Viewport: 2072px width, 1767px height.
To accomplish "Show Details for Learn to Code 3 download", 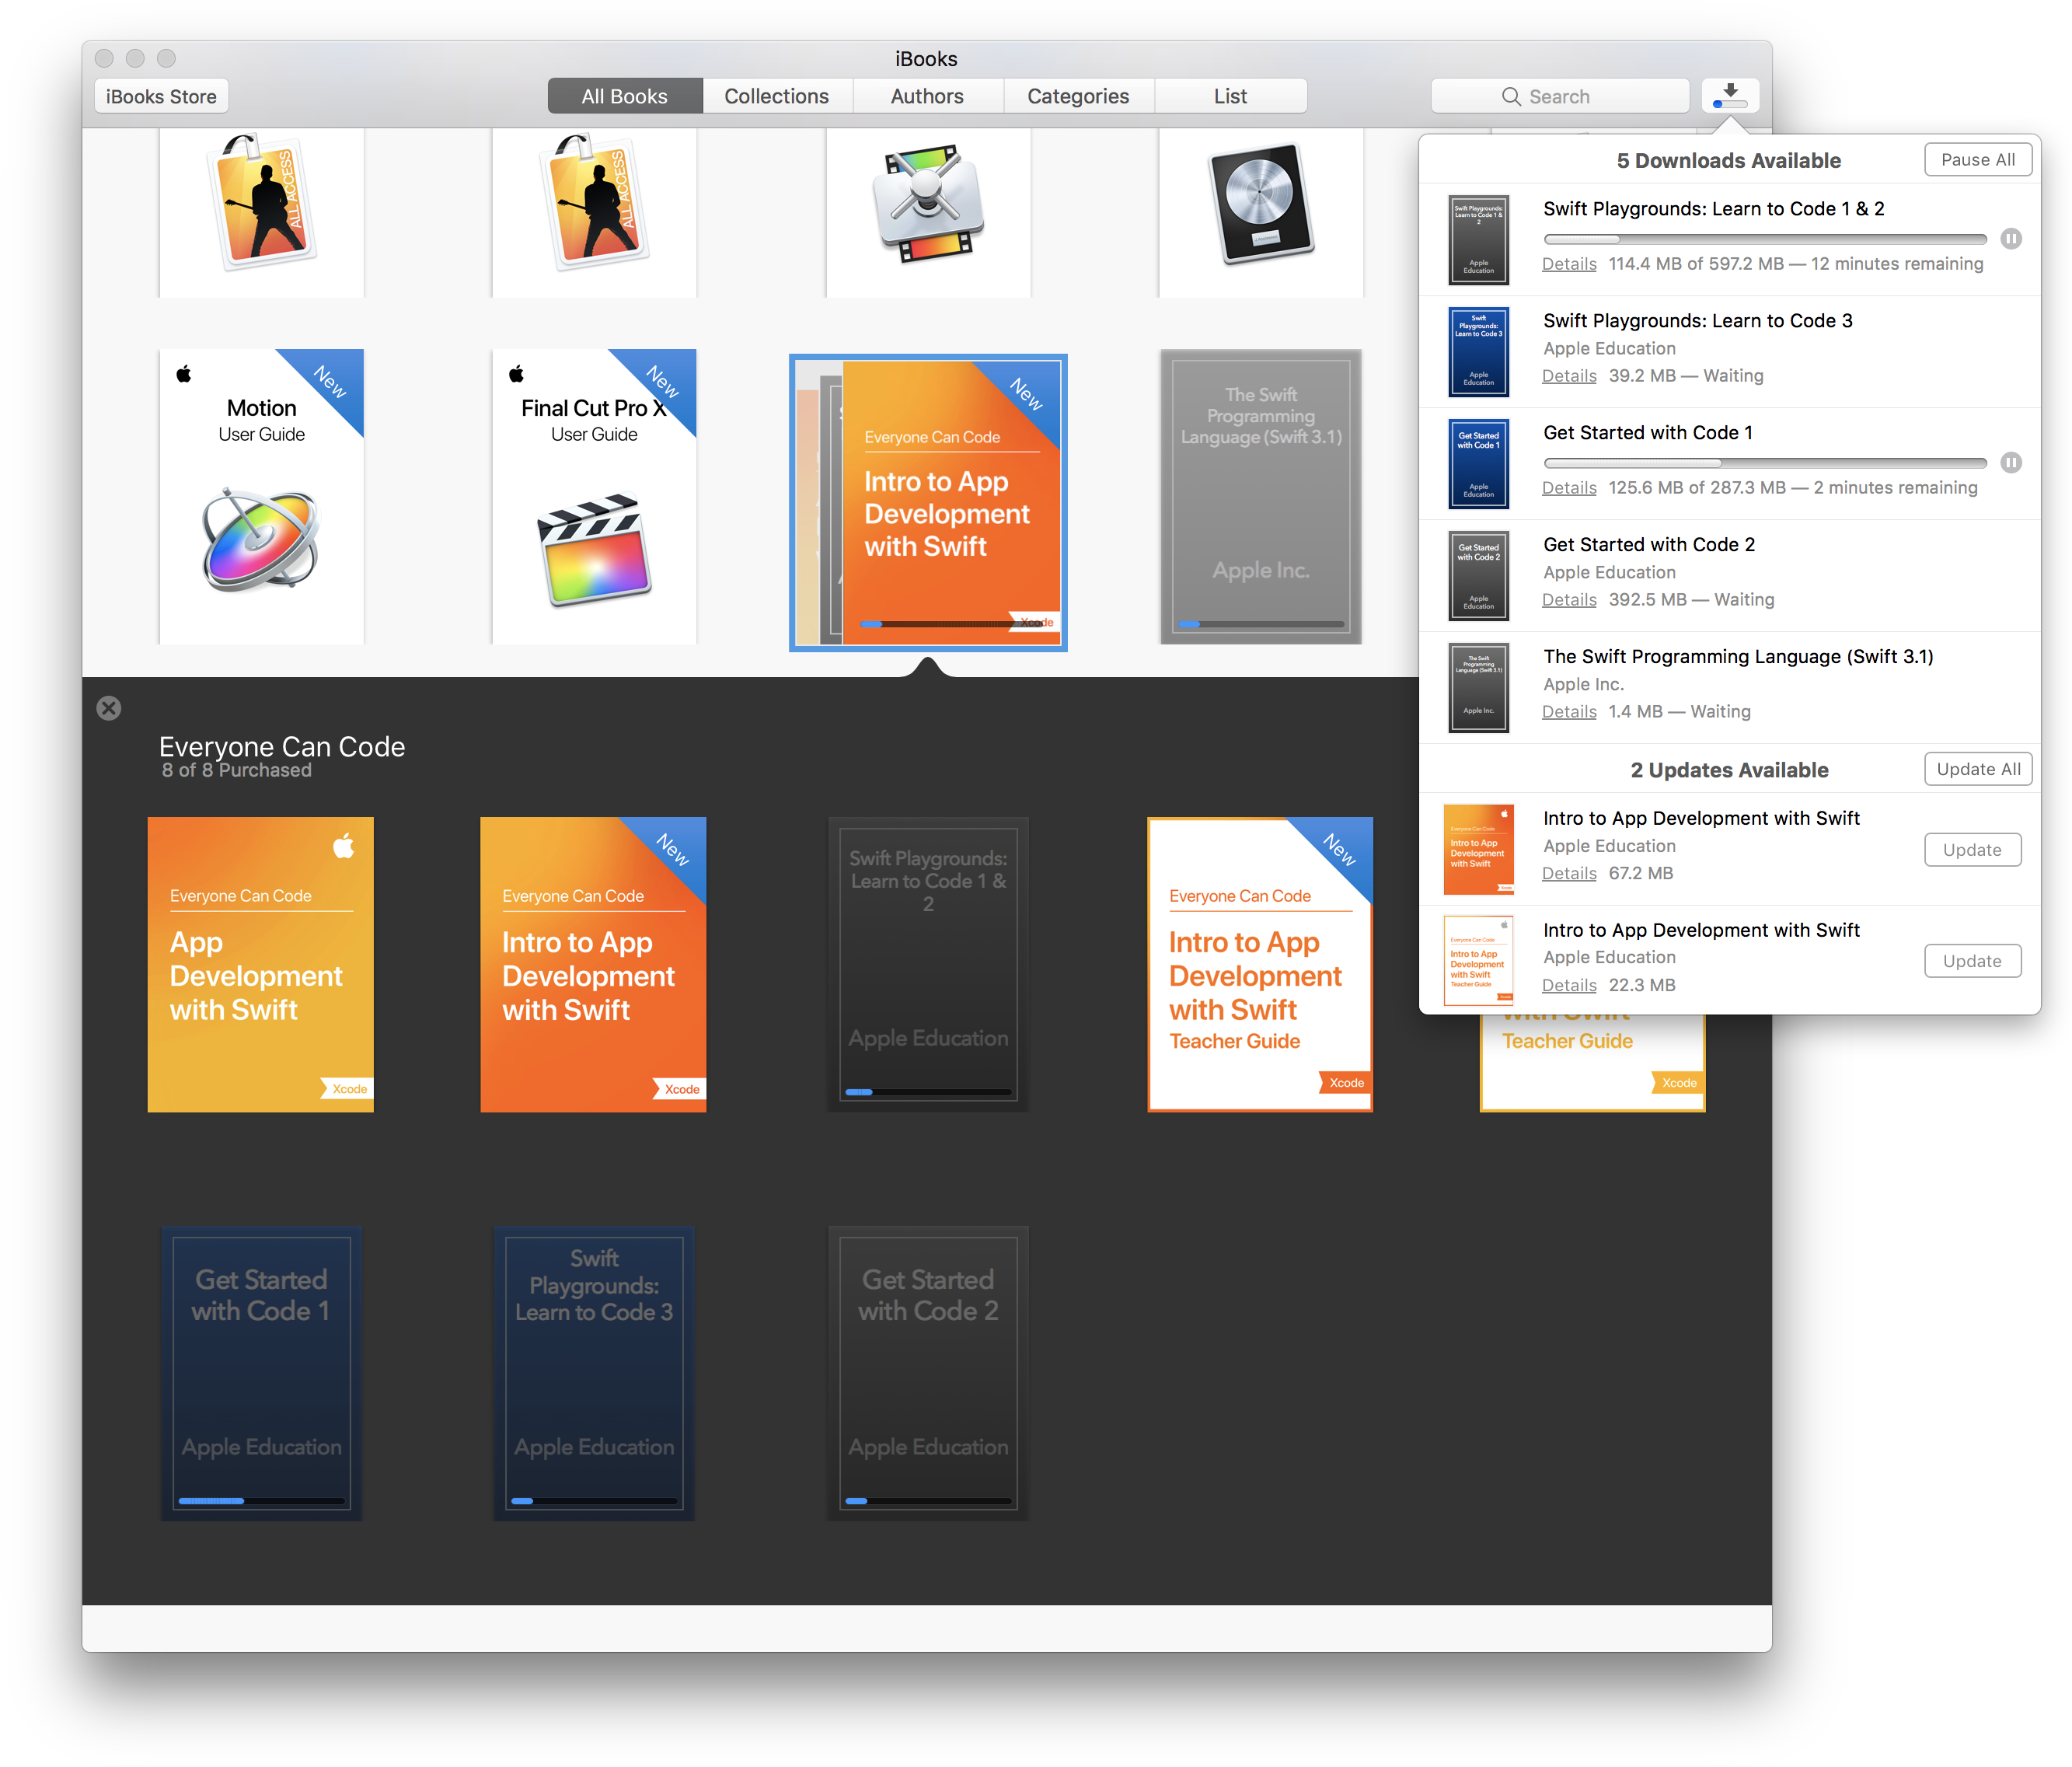I will pos(1569,376).
